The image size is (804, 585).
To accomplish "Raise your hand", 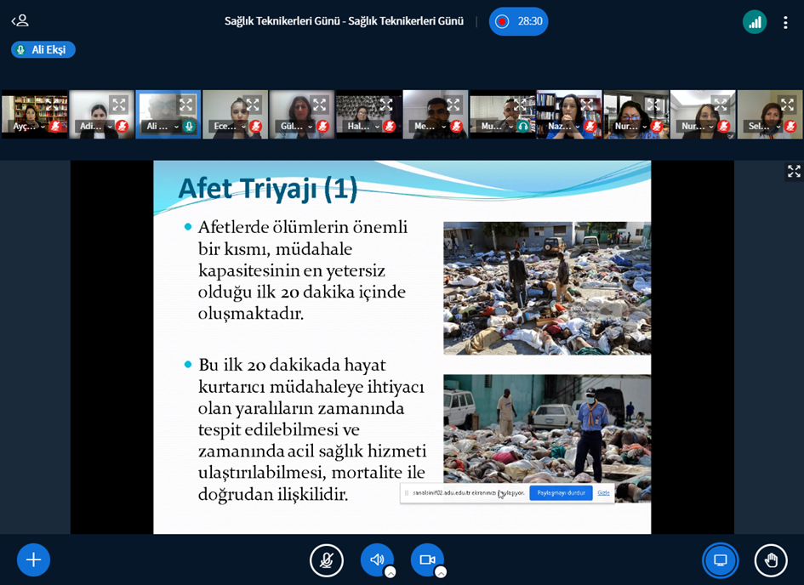I will click(771, 560).
